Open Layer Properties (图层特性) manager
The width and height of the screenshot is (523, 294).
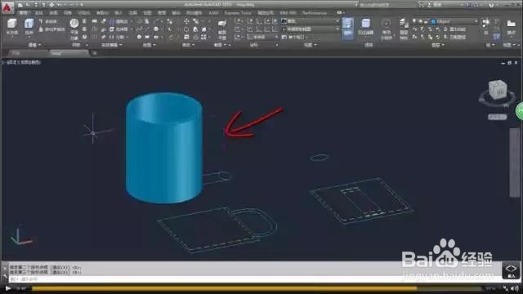pos(404,29)
